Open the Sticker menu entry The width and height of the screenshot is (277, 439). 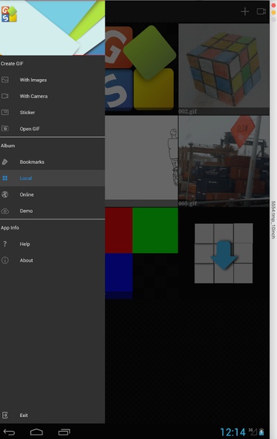click(53, 112)
